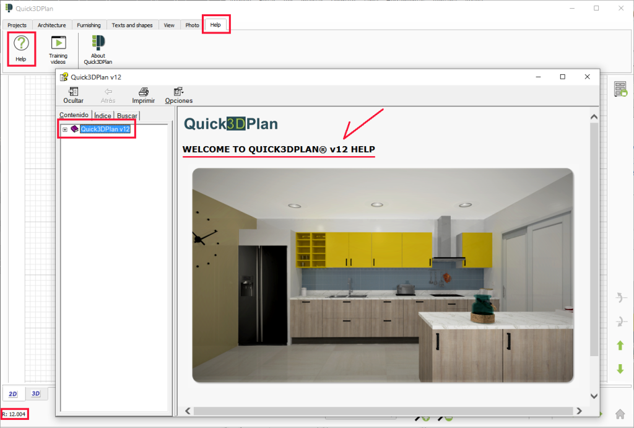Open Training videos

[58, 50]
